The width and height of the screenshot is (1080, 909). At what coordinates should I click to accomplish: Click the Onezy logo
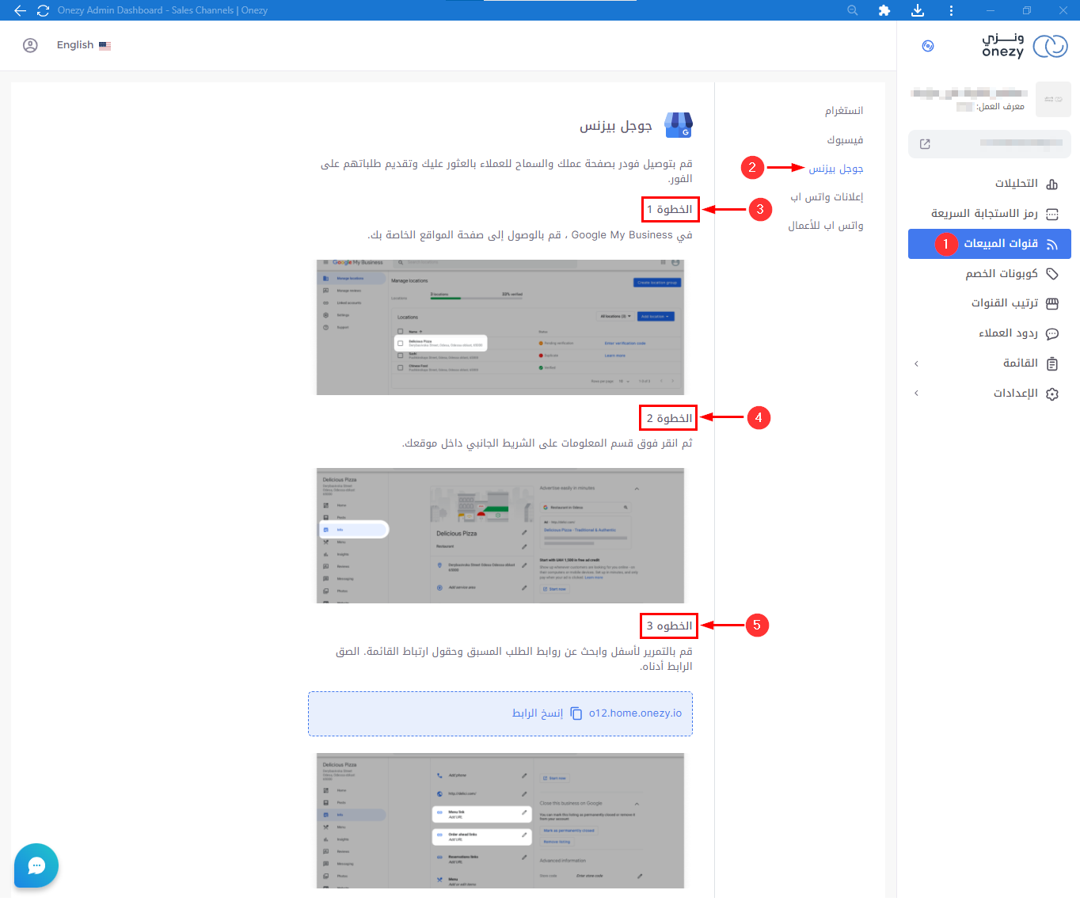(1025, 46)
